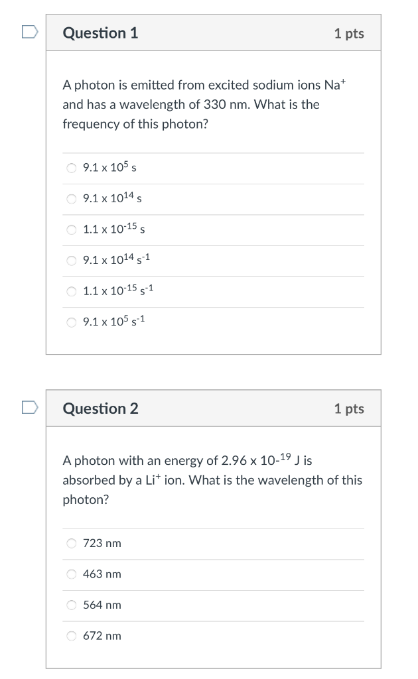The width and height of the screenshot is (418, 679).
Task: Pick the 564 nm option
Action: tap(72, 605)
